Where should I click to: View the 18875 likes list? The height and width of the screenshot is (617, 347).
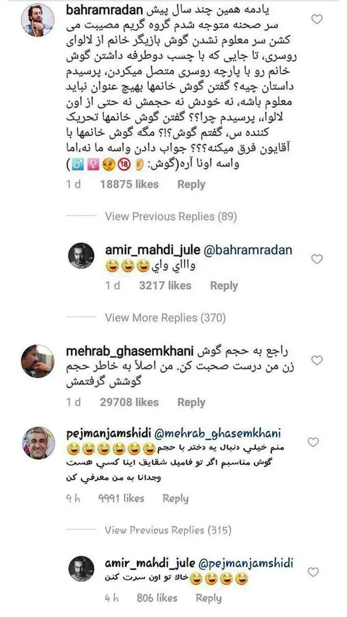pyautogui.click(x=130, y=184)
